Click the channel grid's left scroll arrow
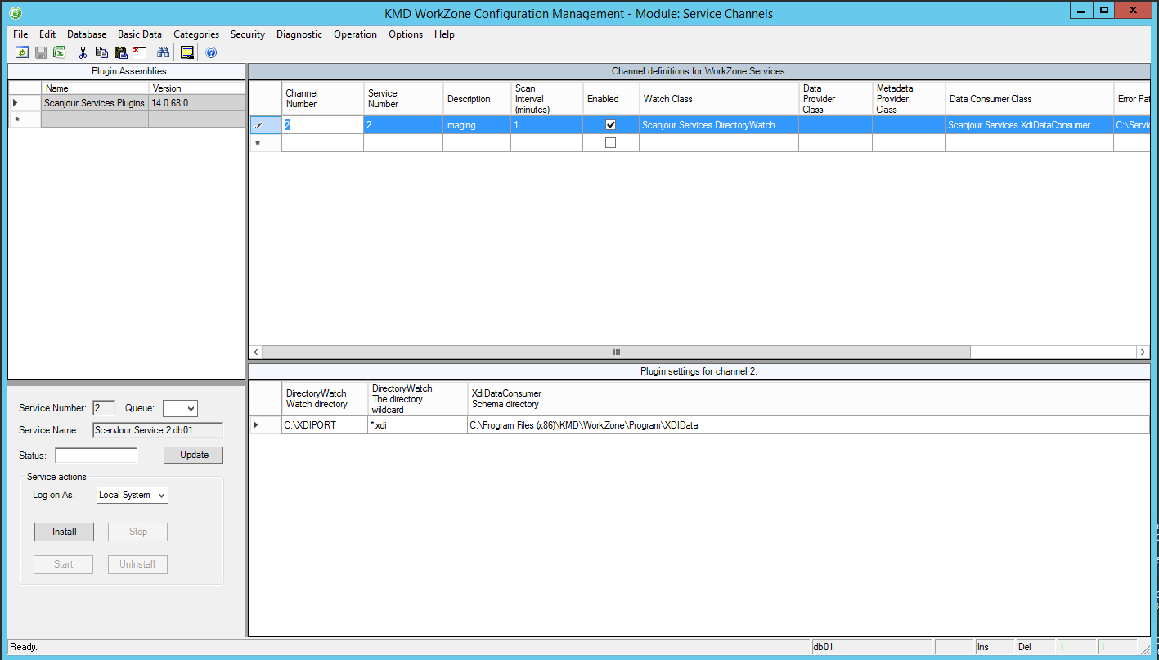The height and width of the screenshot is (660, 1159). pyautogui.click(x=256, y=352)
